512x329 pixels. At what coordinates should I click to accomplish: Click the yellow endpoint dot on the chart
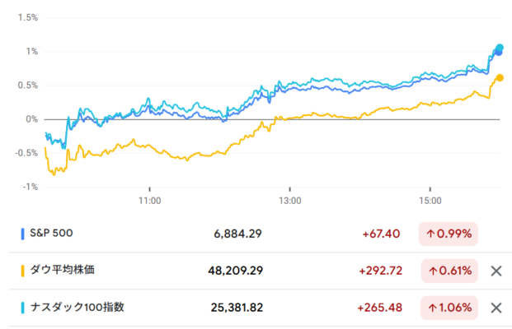coord(499,78)
